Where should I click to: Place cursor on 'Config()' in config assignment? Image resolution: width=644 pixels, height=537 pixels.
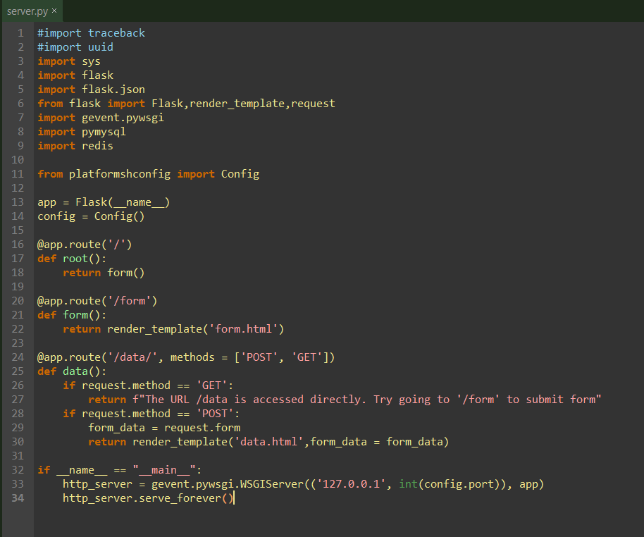click(119, 216)
